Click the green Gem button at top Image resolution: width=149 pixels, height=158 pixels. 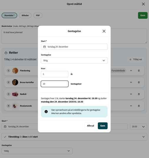[143, 15]
